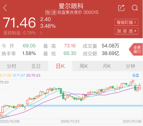143x126 pixels.
Task: Tap the price 71.46
Action: 19,23
